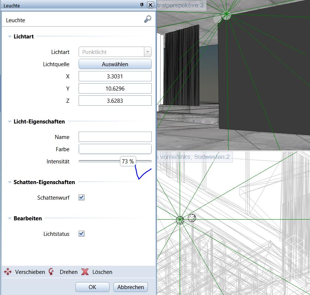This screenshot has height=295, width=310.
Task: Select the light source symbol in perspective view
Action: click(226, 15)
